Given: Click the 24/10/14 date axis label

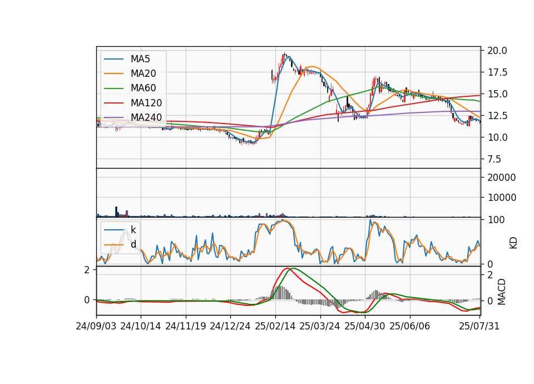Looking at the screenshot, I should [141, 327].
